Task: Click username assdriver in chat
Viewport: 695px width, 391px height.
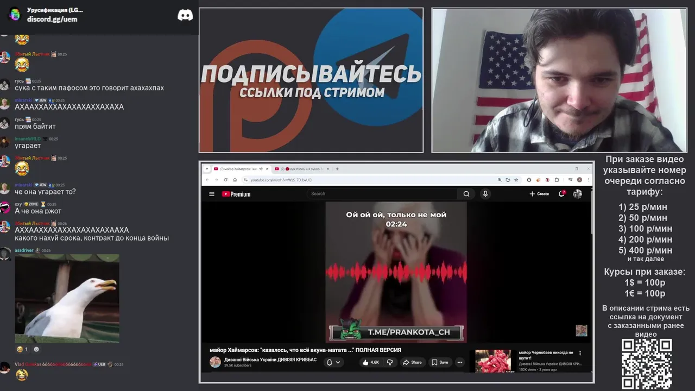Action: pyautogui.click(x=24, y=250)
